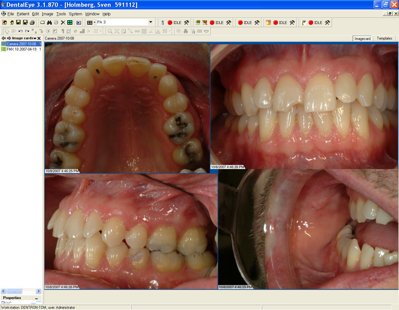
Task: Open the Image menu
Action: click(x=47, y=14)
